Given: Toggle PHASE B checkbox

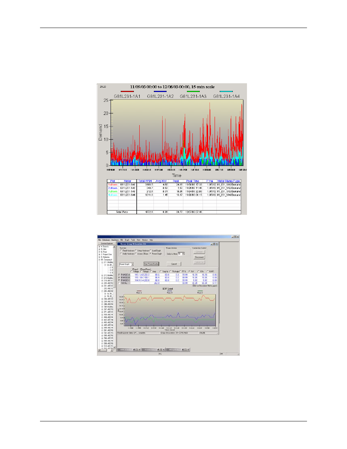Looking at the screenshot, I should point(119,277).
